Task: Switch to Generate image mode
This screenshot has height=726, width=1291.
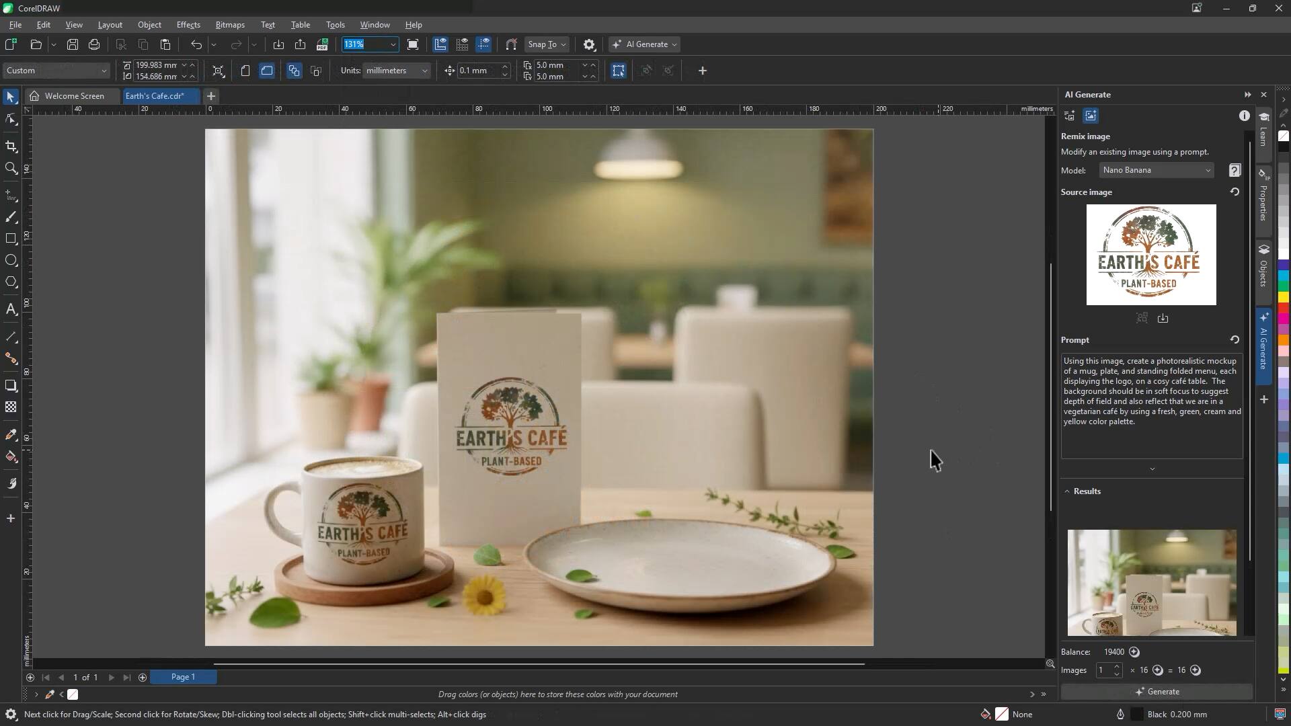Action: pyautogui.click(x=1069, y=116)
